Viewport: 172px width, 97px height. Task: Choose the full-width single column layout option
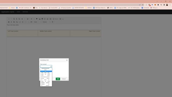(46, 68)
